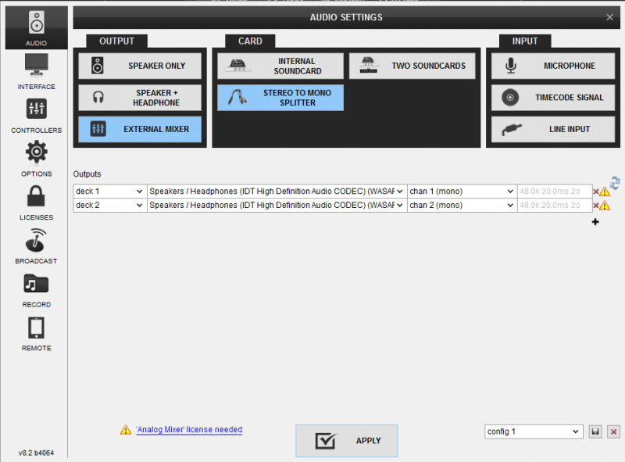Click the Apply button
This screenshot has width=625, height=462.
346,441
